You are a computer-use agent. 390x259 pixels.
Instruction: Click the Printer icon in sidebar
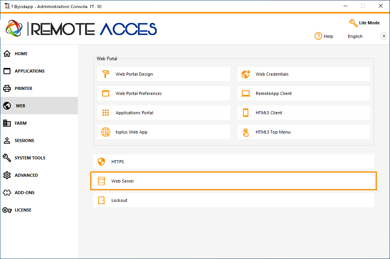tap(7, 88)
